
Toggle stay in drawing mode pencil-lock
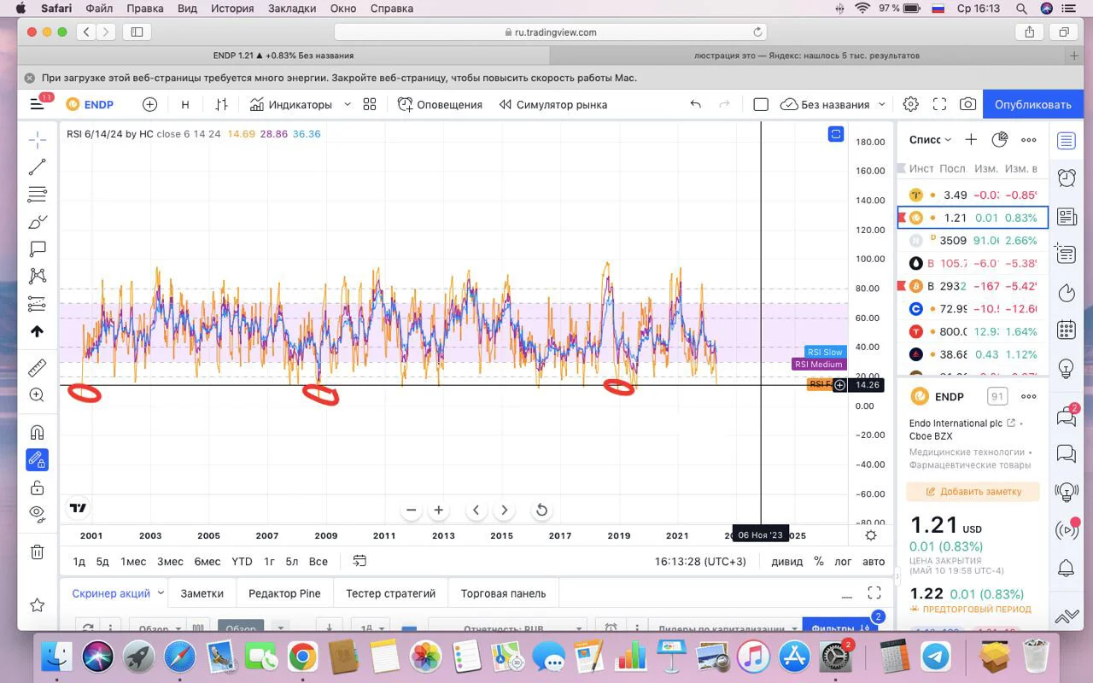tap(38, 460)
